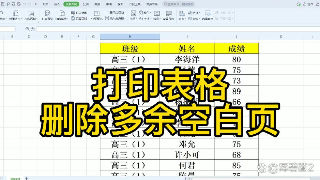This screenshot has width=320, height=180.
Task: Open the 会员专享 tab
Action: pos(152,4)
